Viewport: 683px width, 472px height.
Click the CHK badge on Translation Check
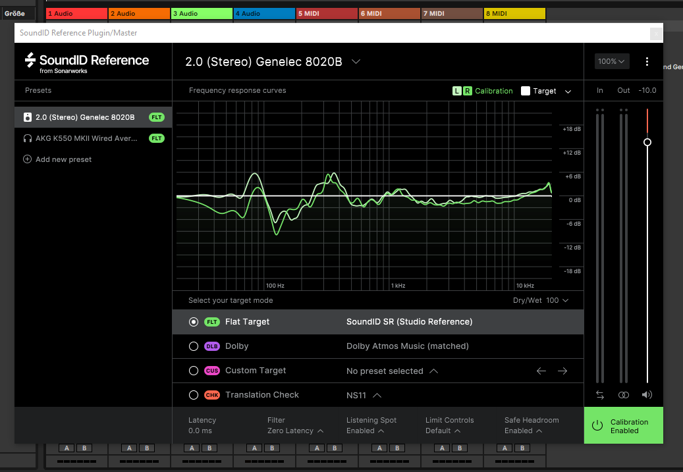(x=211, y=395)
